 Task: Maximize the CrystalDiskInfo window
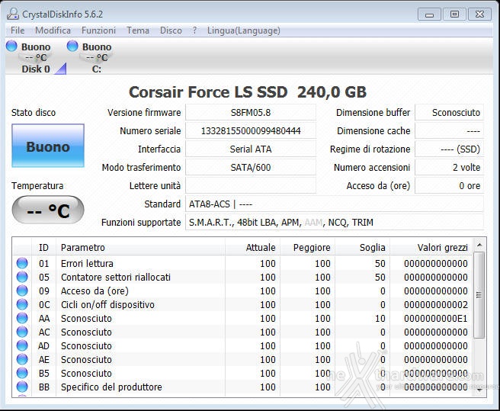click(454, 14)
